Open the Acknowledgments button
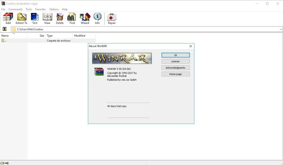Screen dimensions: 283x165 (175, 68)
